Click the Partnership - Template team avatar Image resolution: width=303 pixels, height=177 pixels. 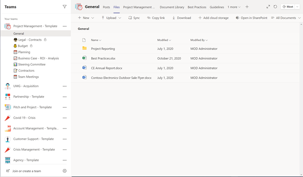tap(8, 97)
